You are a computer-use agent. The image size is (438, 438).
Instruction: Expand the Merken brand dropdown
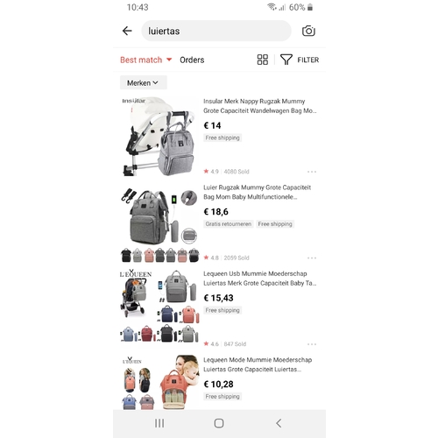[x=144, y=83]
